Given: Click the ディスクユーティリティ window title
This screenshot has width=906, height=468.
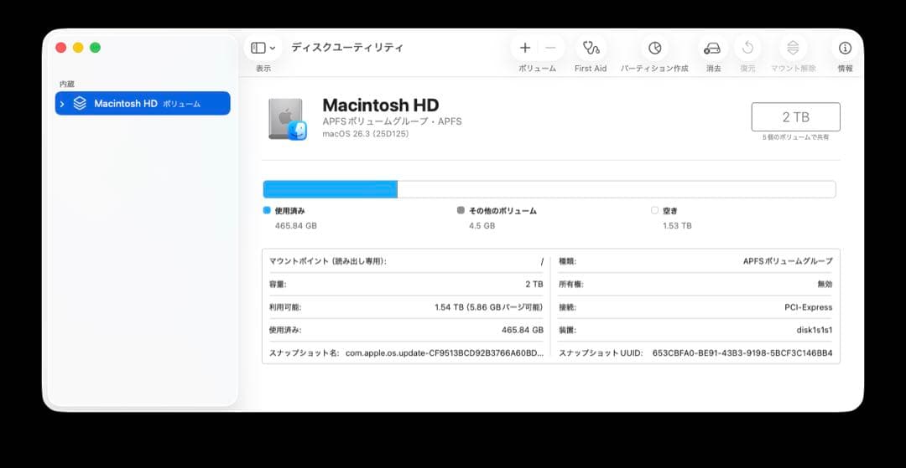Looking at the screenshot, I should coord(346,48).
